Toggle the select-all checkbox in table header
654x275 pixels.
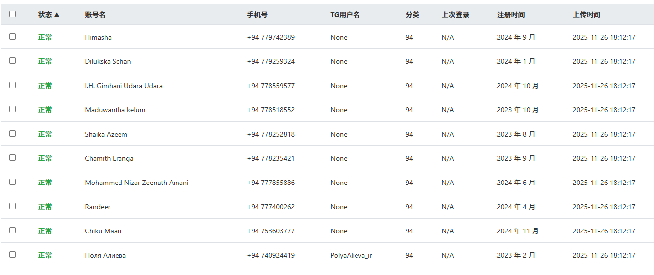tap(12, 14)
